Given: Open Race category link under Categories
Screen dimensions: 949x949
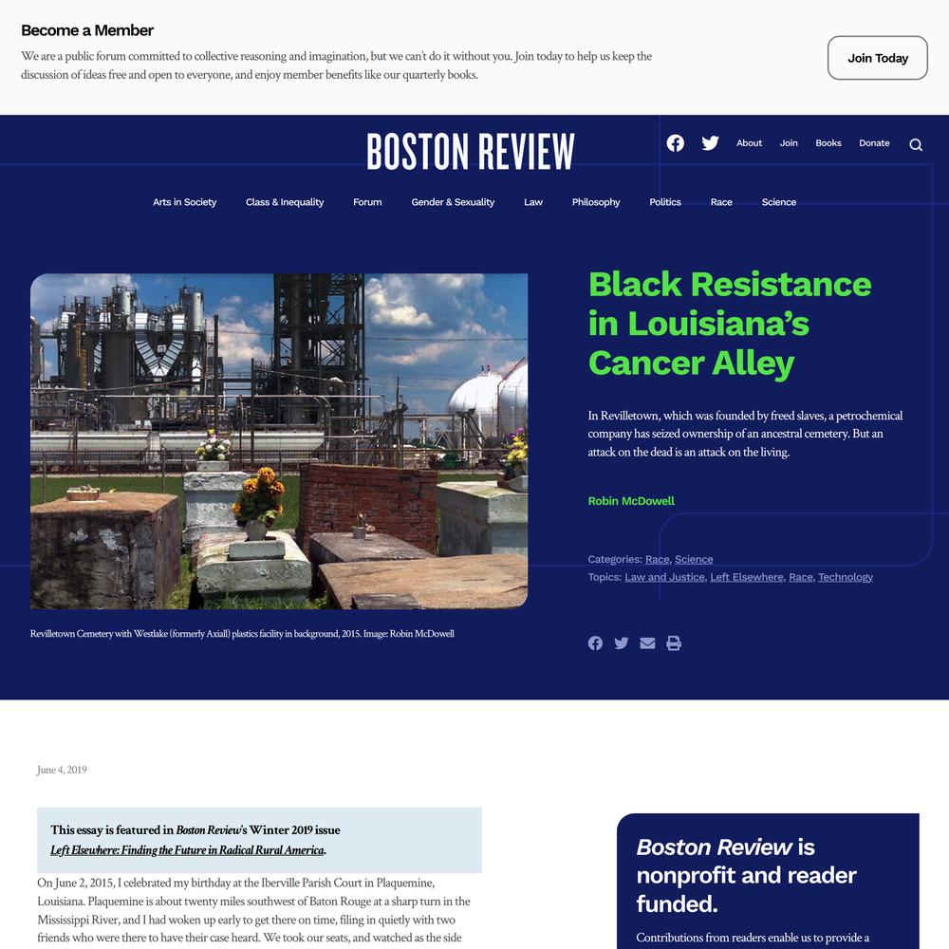Looking at the screenshot, I should point(658,559).
